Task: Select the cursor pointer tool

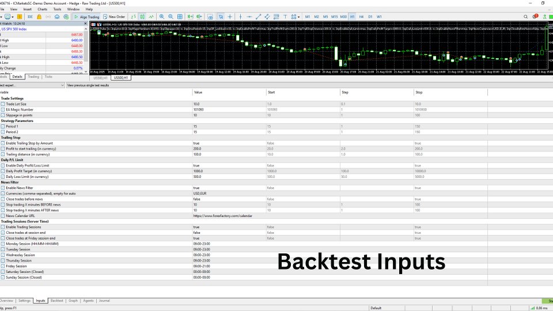Action: [x=221, y=17]
